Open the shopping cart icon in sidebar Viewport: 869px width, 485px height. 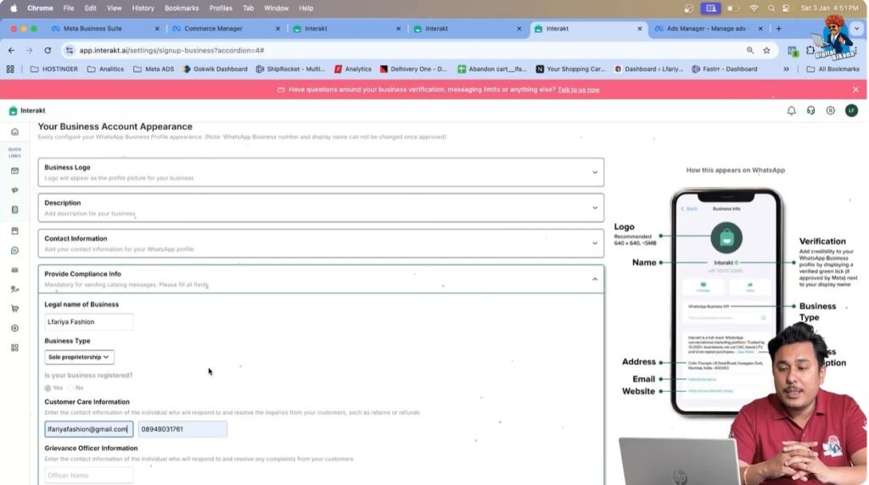tap(15, 309)
